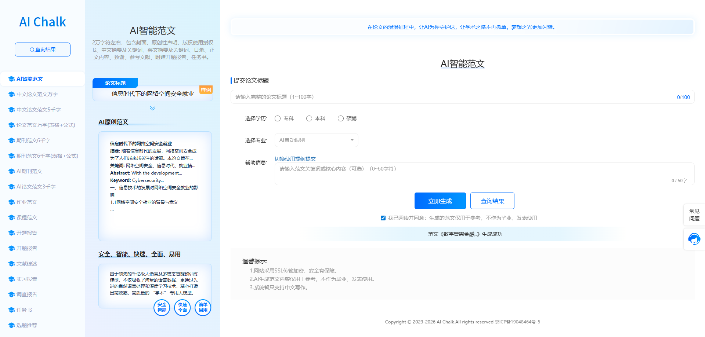Select the 硕博 education radio button

point(341,118)
